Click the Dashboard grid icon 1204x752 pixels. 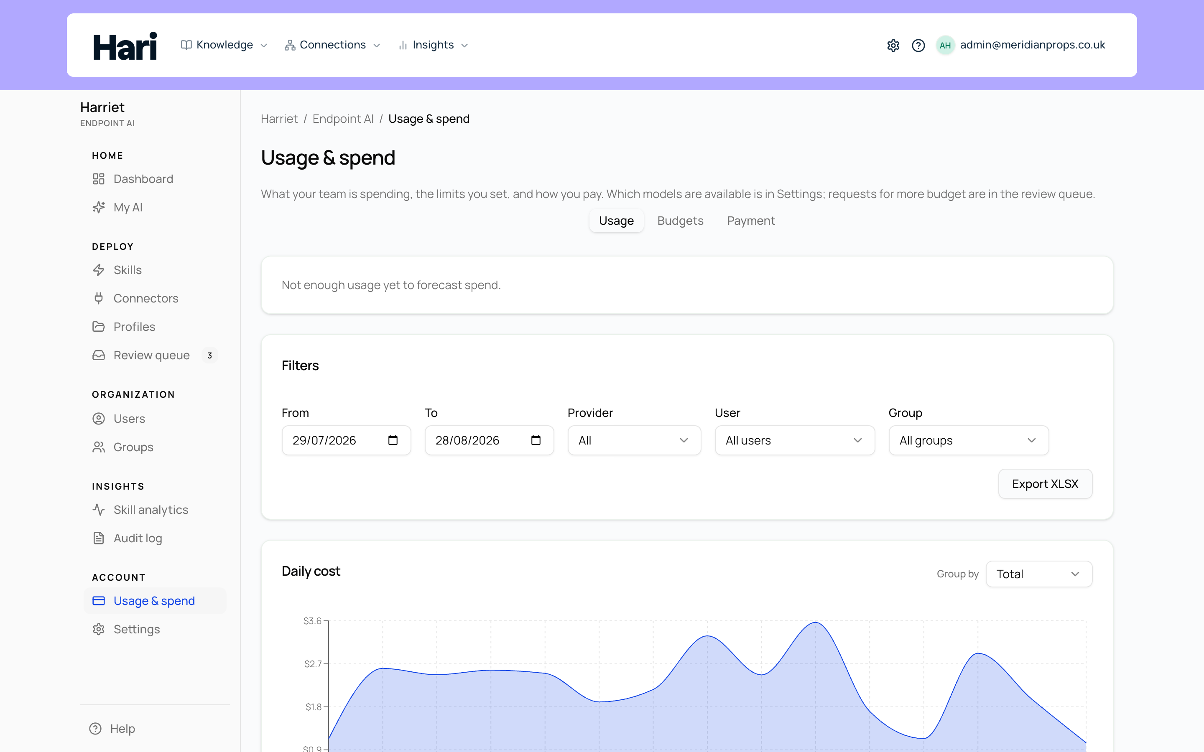99,179
